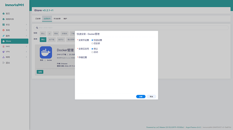Sort by 默认 in 排序 row
Screen dimensions: 233x130
pos(43,40)
